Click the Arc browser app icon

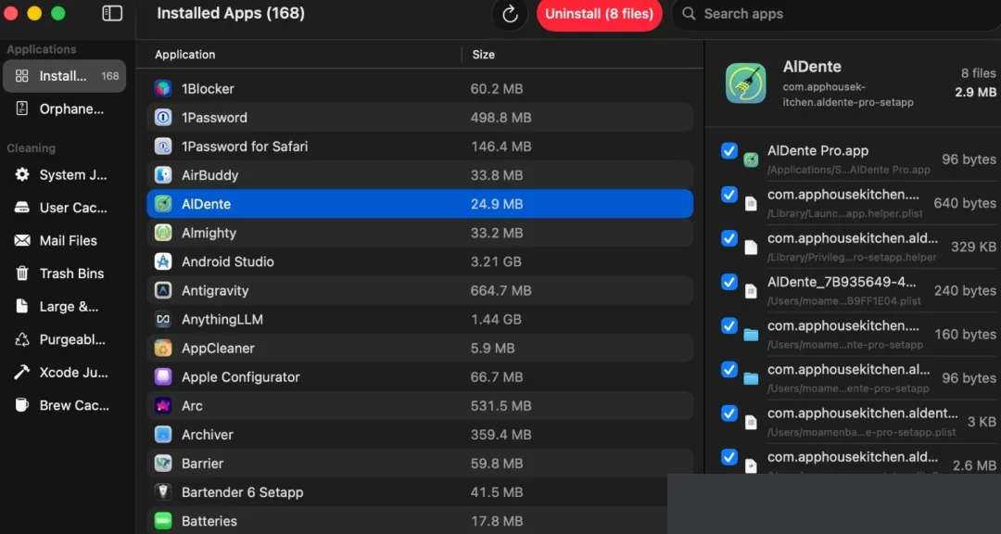163,406
